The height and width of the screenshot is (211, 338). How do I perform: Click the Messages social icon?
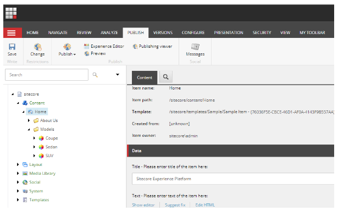click(x=195, y=47)
